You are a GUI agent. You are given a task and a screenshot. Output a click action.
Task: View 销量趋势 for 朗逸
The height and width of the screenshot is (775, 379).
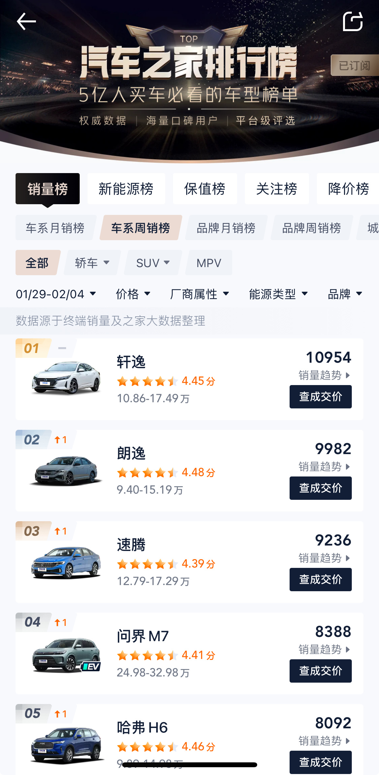click(324, 467)
